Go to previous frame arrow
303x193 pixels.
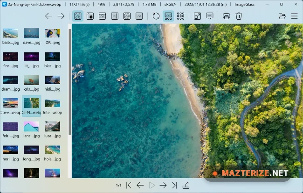point(140,186)
